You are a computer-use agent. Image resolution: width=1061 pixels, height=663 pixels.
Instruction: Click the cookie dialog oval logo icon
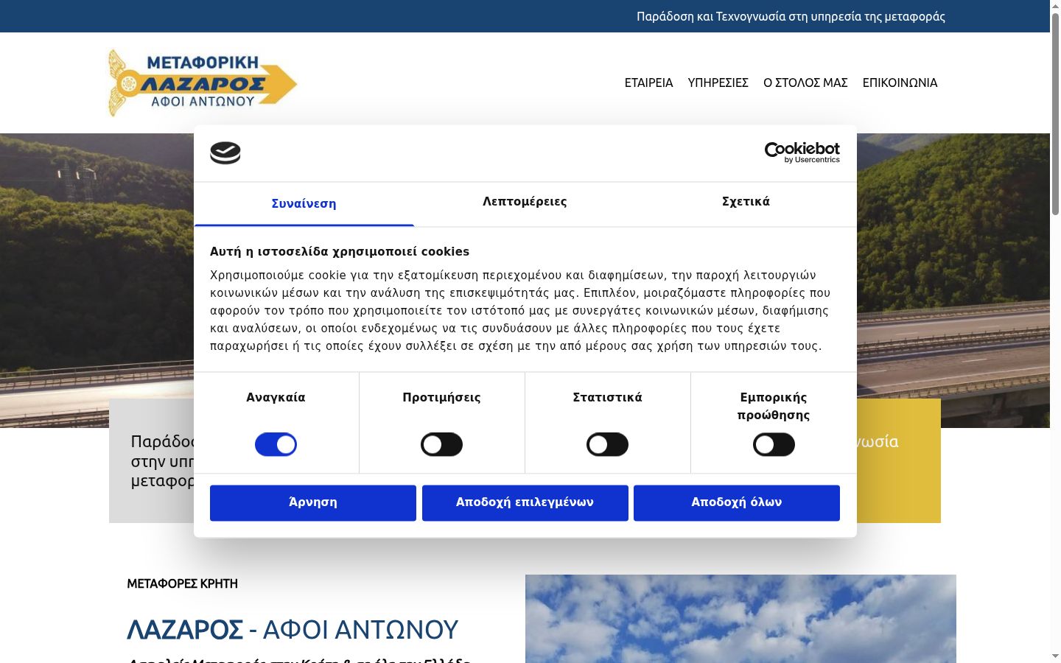point(225,153)
